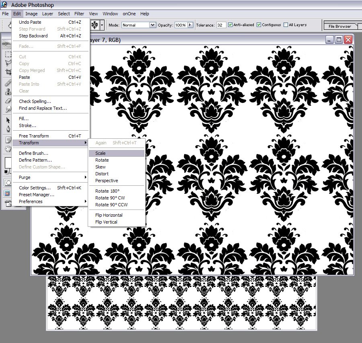The width and height of the screenshot is (362, 343).
Task: Choose Define Pattern from Edit menu
Action: pyautogui.click(x=50, y=160)
